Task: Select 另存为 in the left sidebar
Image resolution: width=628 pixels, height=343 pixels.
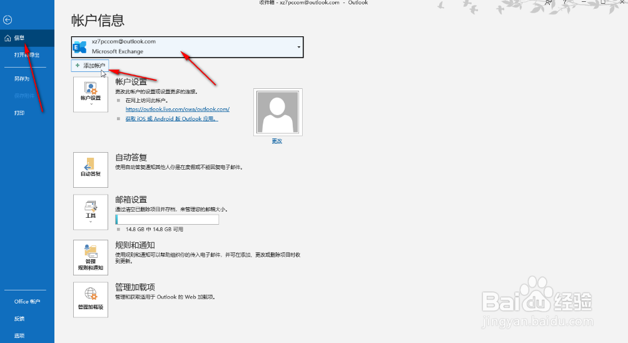Action: pyautogui.click(x=22, y=79)
